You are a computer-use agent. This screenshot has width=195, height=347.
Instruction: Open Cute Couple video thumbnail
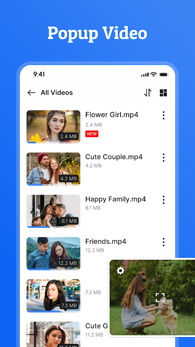point(53,169)
